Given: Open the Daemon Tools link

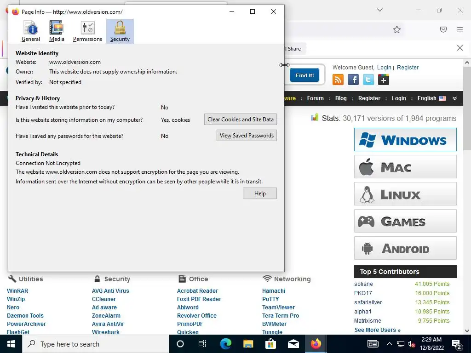Looking at the screenshot, I should 25,315.
